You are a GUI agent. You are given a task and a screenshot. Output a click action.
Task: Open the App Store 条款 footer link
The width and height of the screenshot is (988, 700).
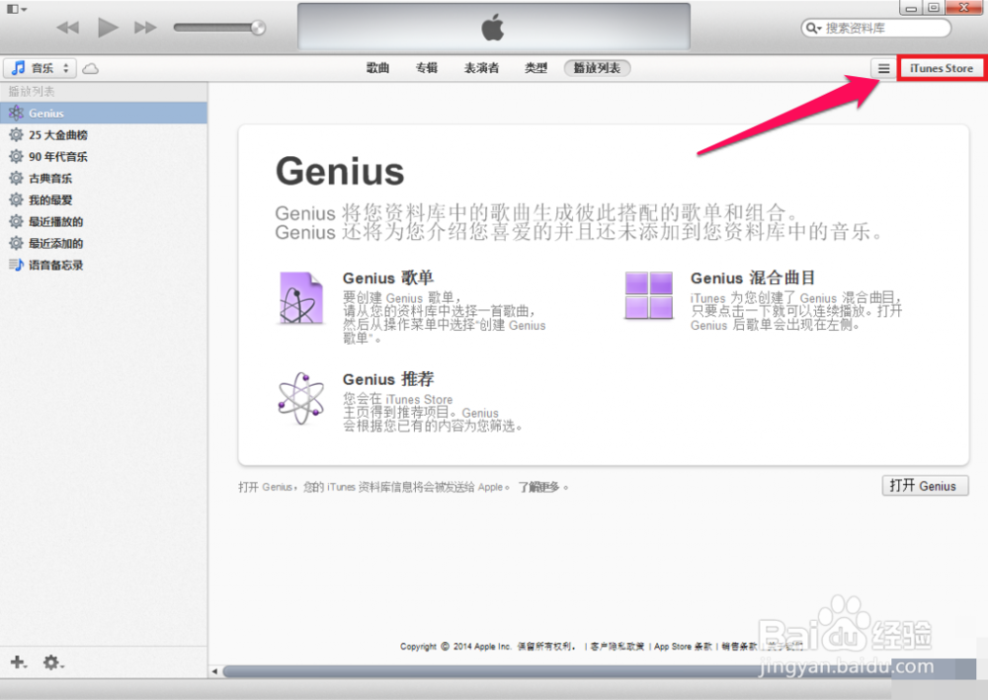[683, 647]
